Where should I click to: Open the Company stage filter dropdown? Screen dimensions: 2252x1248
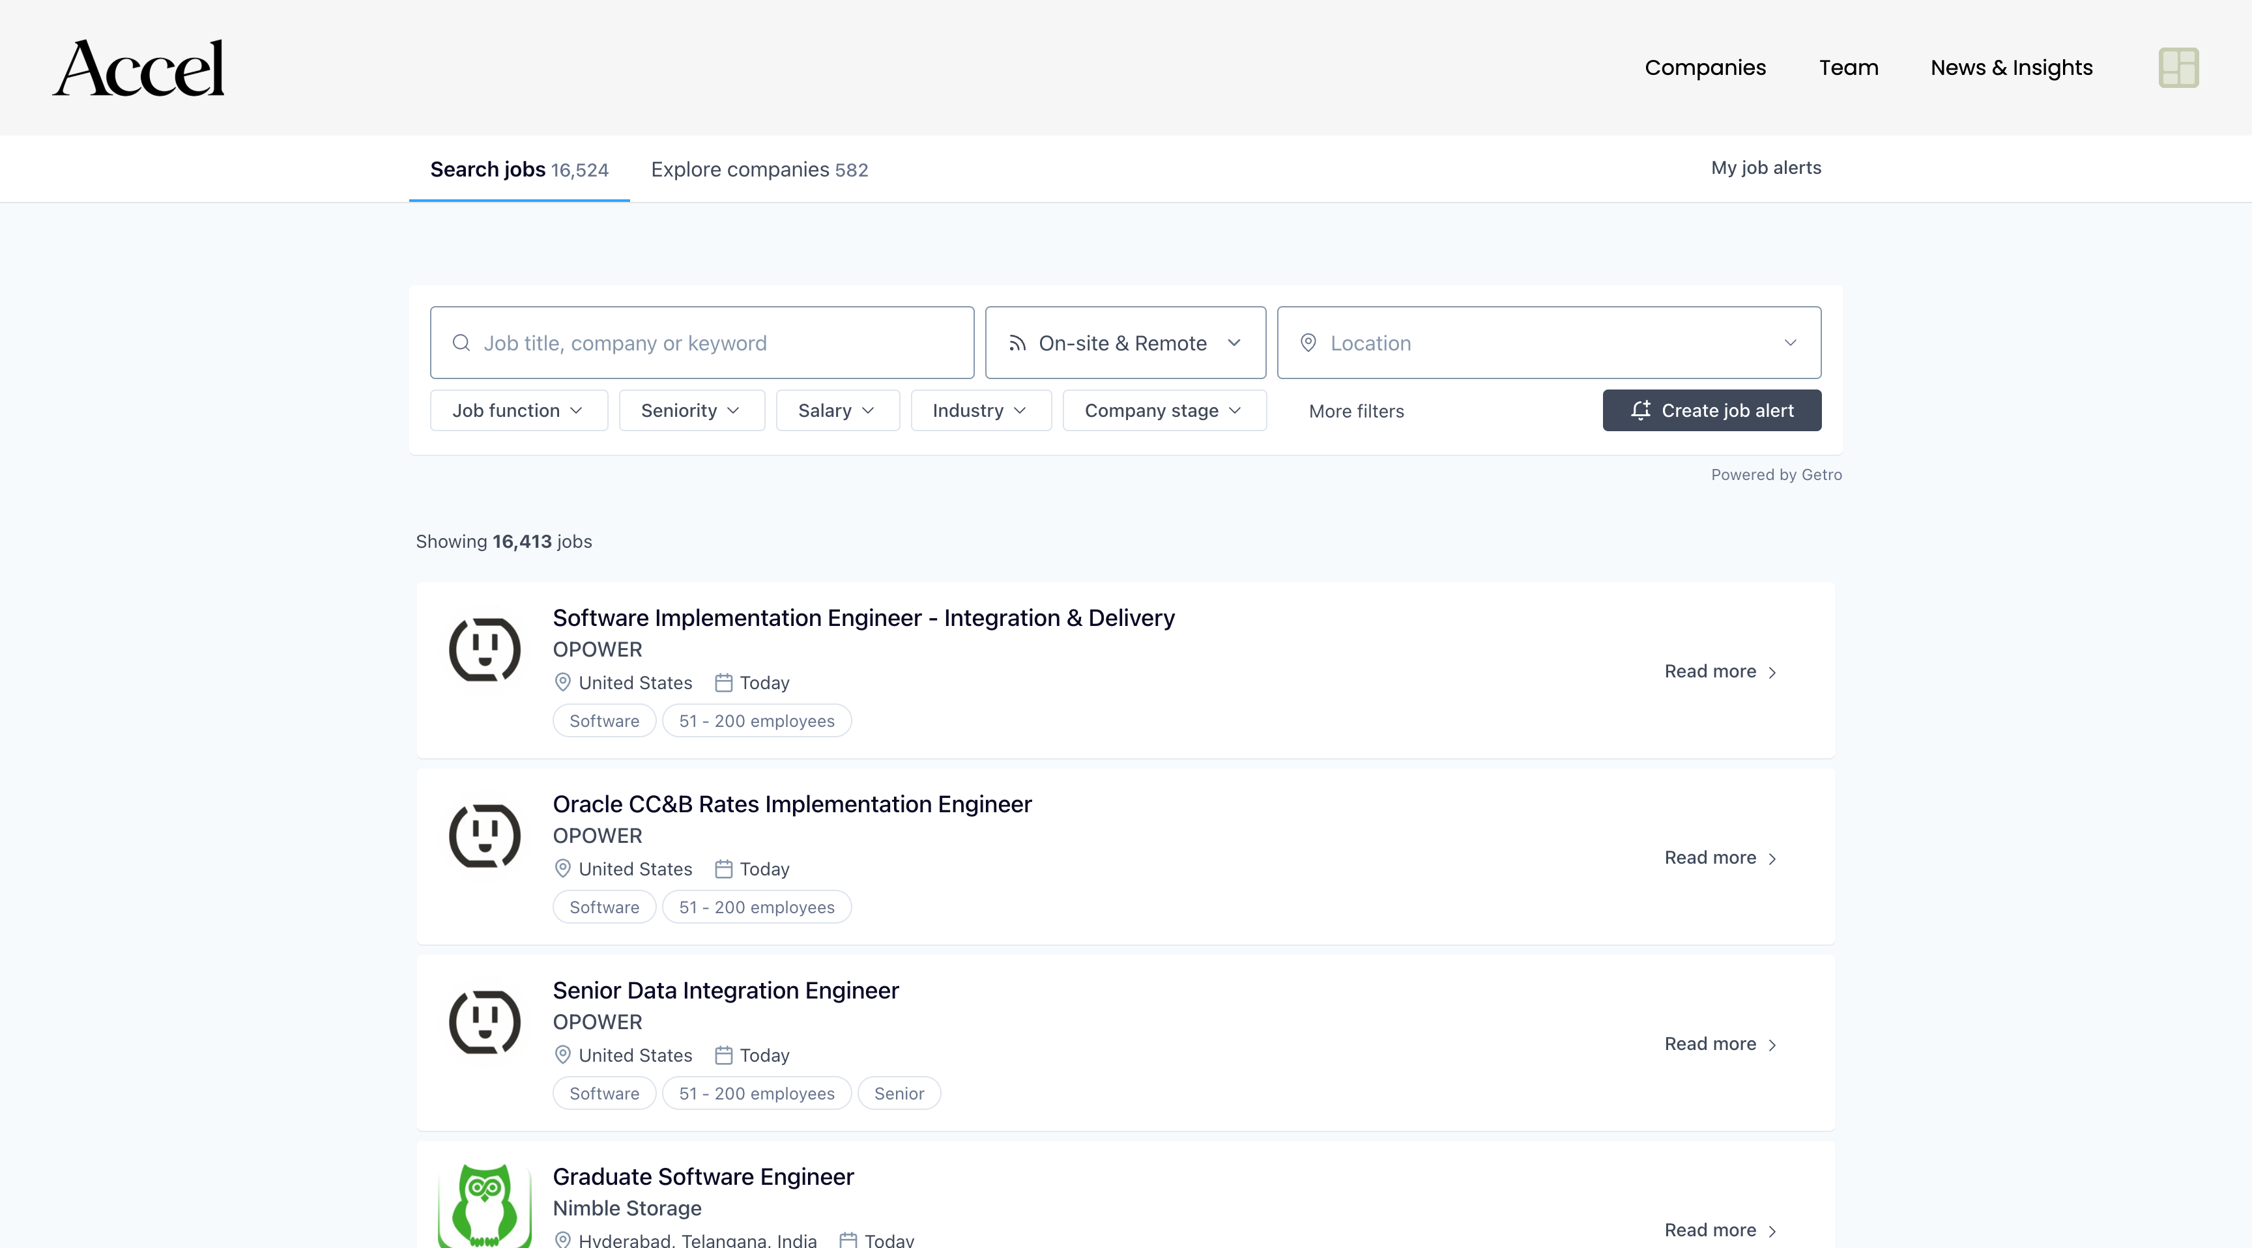1164,410
